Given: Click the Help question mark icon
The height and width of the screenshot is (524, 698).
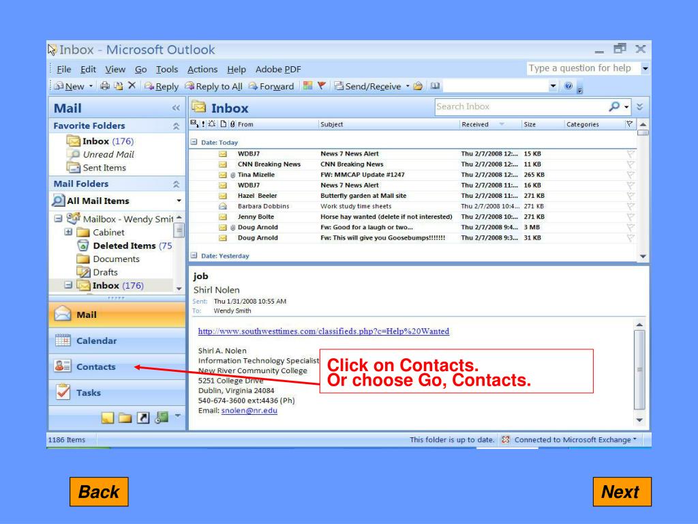Looking at the screenshot, I should pyautogui.click(x=568, y=86).
